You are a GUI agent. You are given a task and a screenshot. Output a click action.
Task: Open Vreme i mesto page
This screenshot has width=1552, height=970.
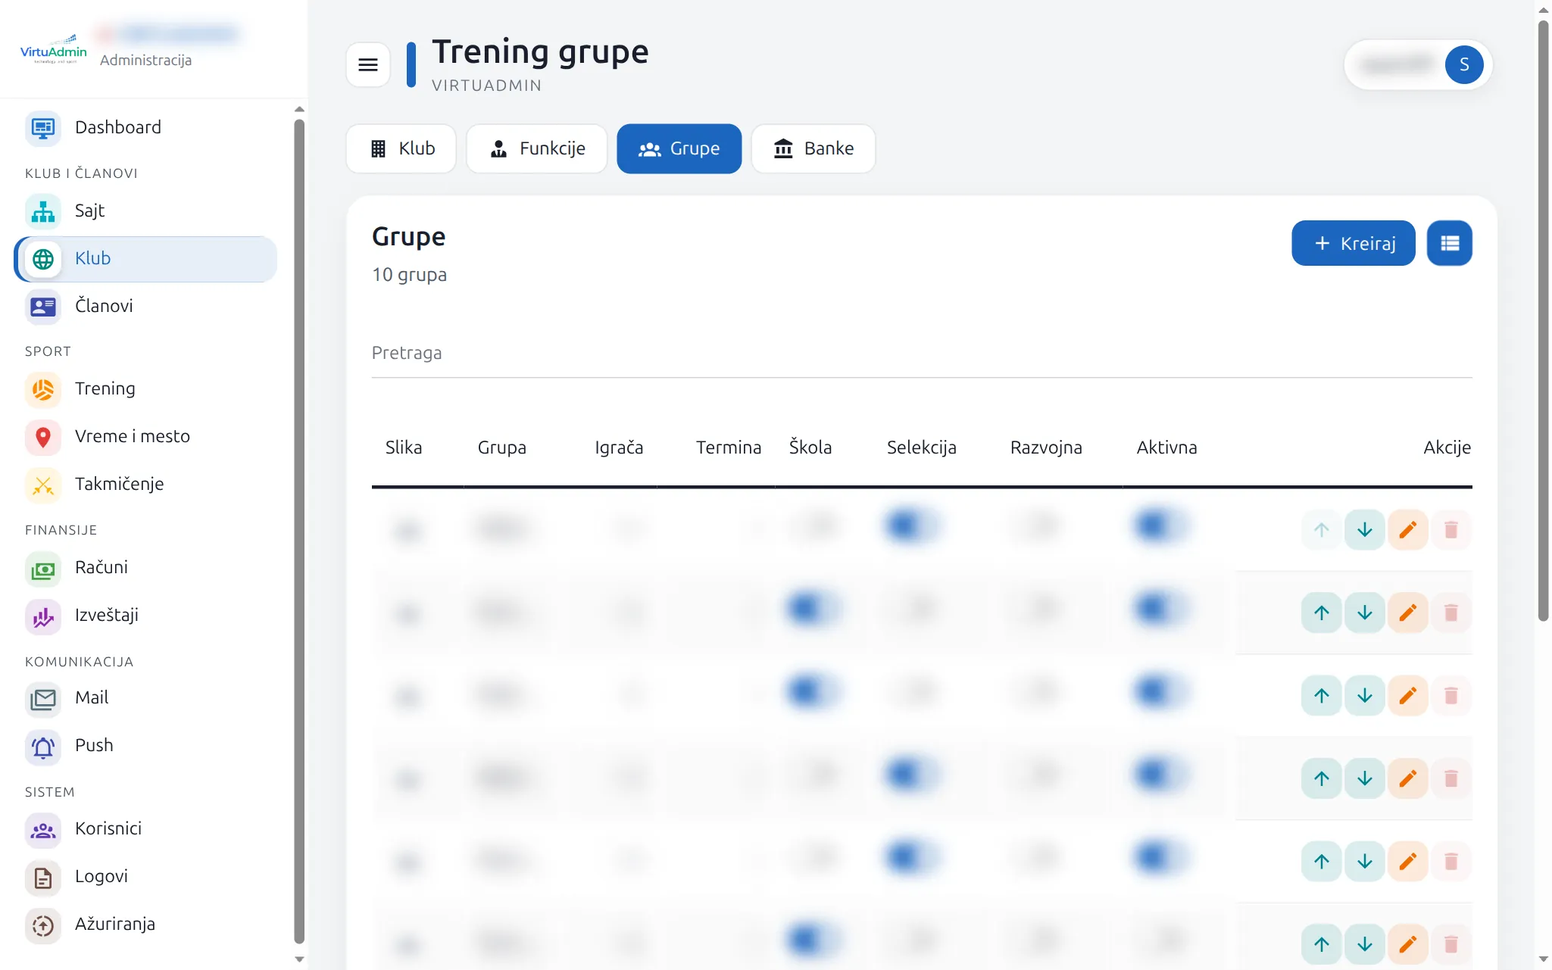pyautogui.click(x=145, y=437)
